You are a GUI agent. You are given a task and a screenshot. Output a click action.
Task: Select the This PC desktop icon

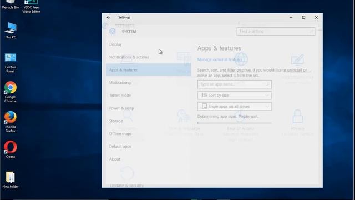pyautogui.click(x=11, y=31)
